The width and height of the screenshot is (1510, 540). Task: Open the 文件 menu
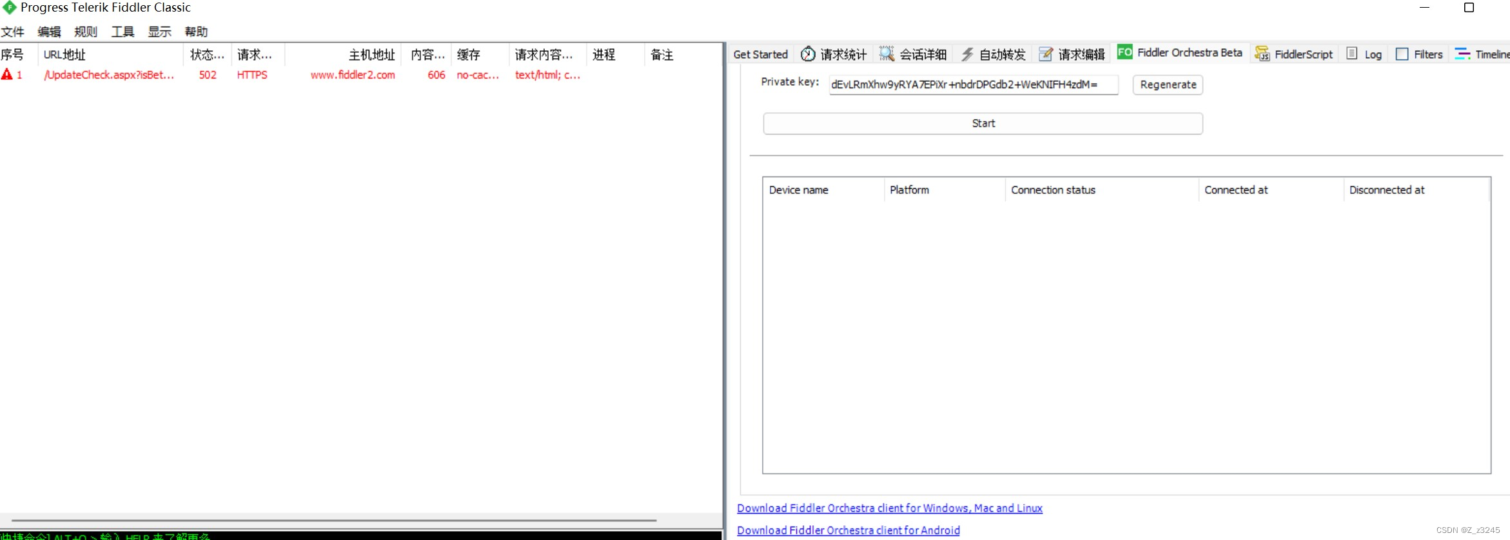[12, 32]
